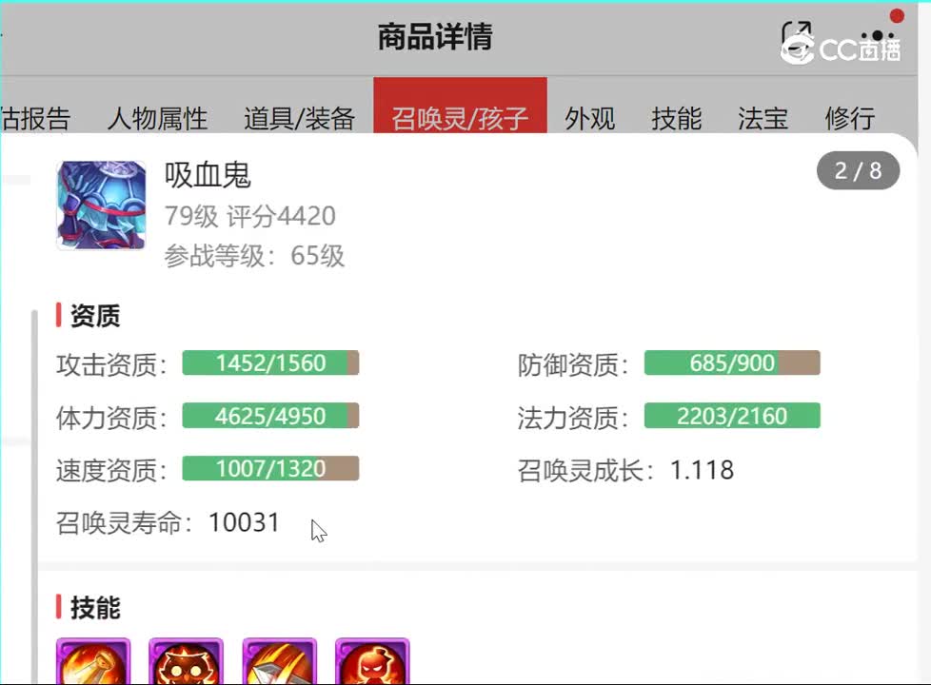Image resolution: width=931 pixels, height=685 pixels.
Task: Open the 修行 tab
Action: click(850, 118)
